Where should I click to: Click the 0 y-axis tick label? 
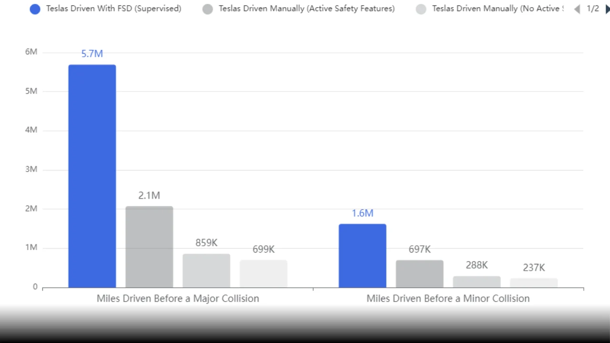click(35, 287)
